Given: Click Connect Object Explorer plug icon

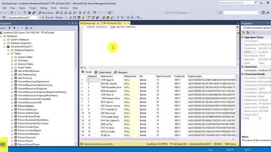Looking at the screenshot, I should tap(10, 28).
